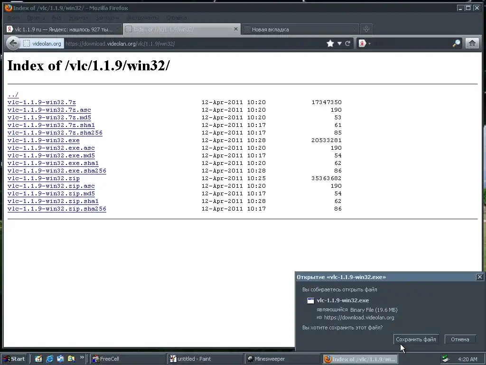The width and height of the screenshot is (486, 365).
Task: Open the Firefox home page icon
Action: [x=472, y=43]
